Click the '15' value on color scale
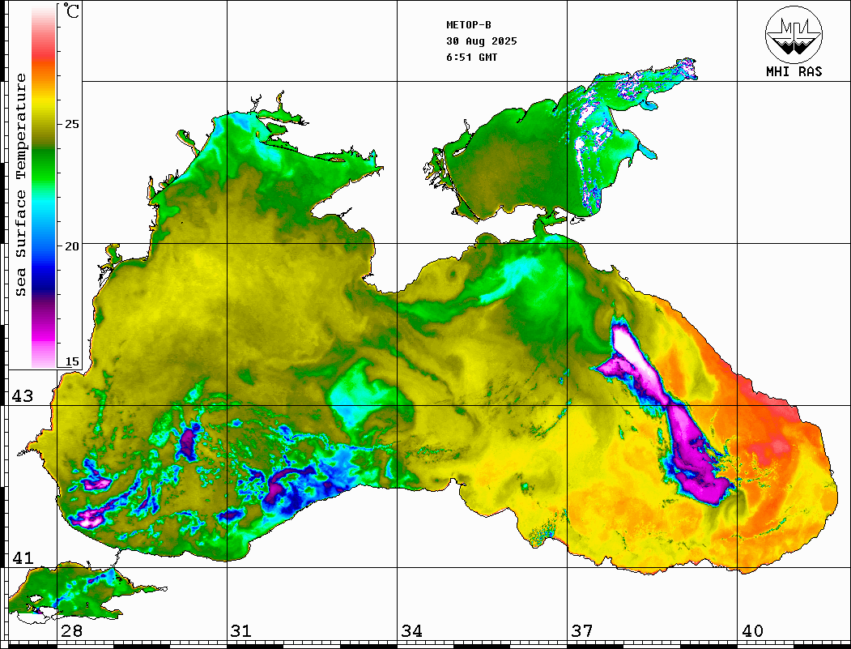The width and height of the screenshot is (851, 649). pyautogui.click(x=71, y=361)
